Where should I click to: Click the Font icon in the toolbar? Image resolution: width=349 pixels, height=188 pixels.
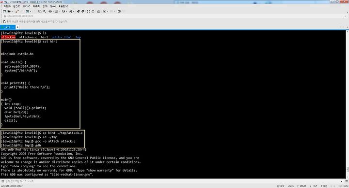pos(70,11)
